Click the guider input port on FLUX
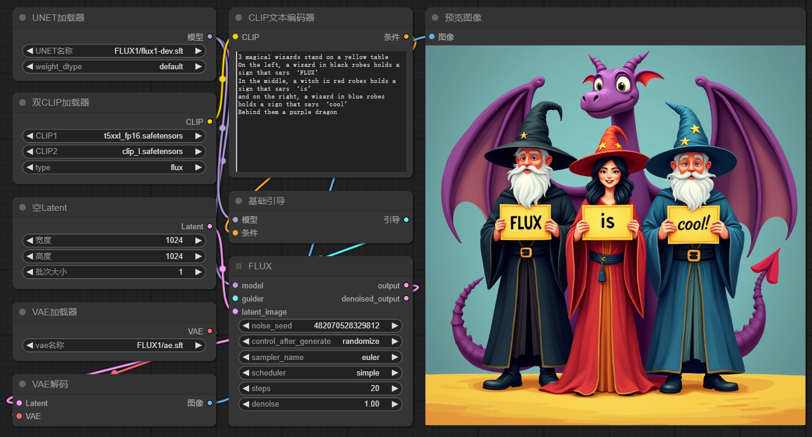The image size is (812, 437). click(235, 299)
